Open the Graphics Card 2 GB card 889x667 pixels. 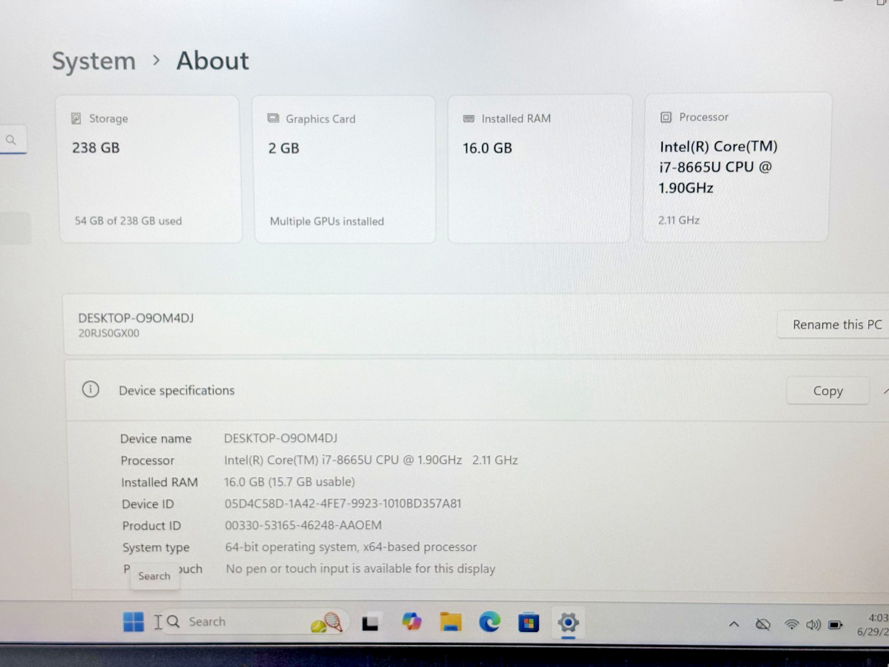344,169
